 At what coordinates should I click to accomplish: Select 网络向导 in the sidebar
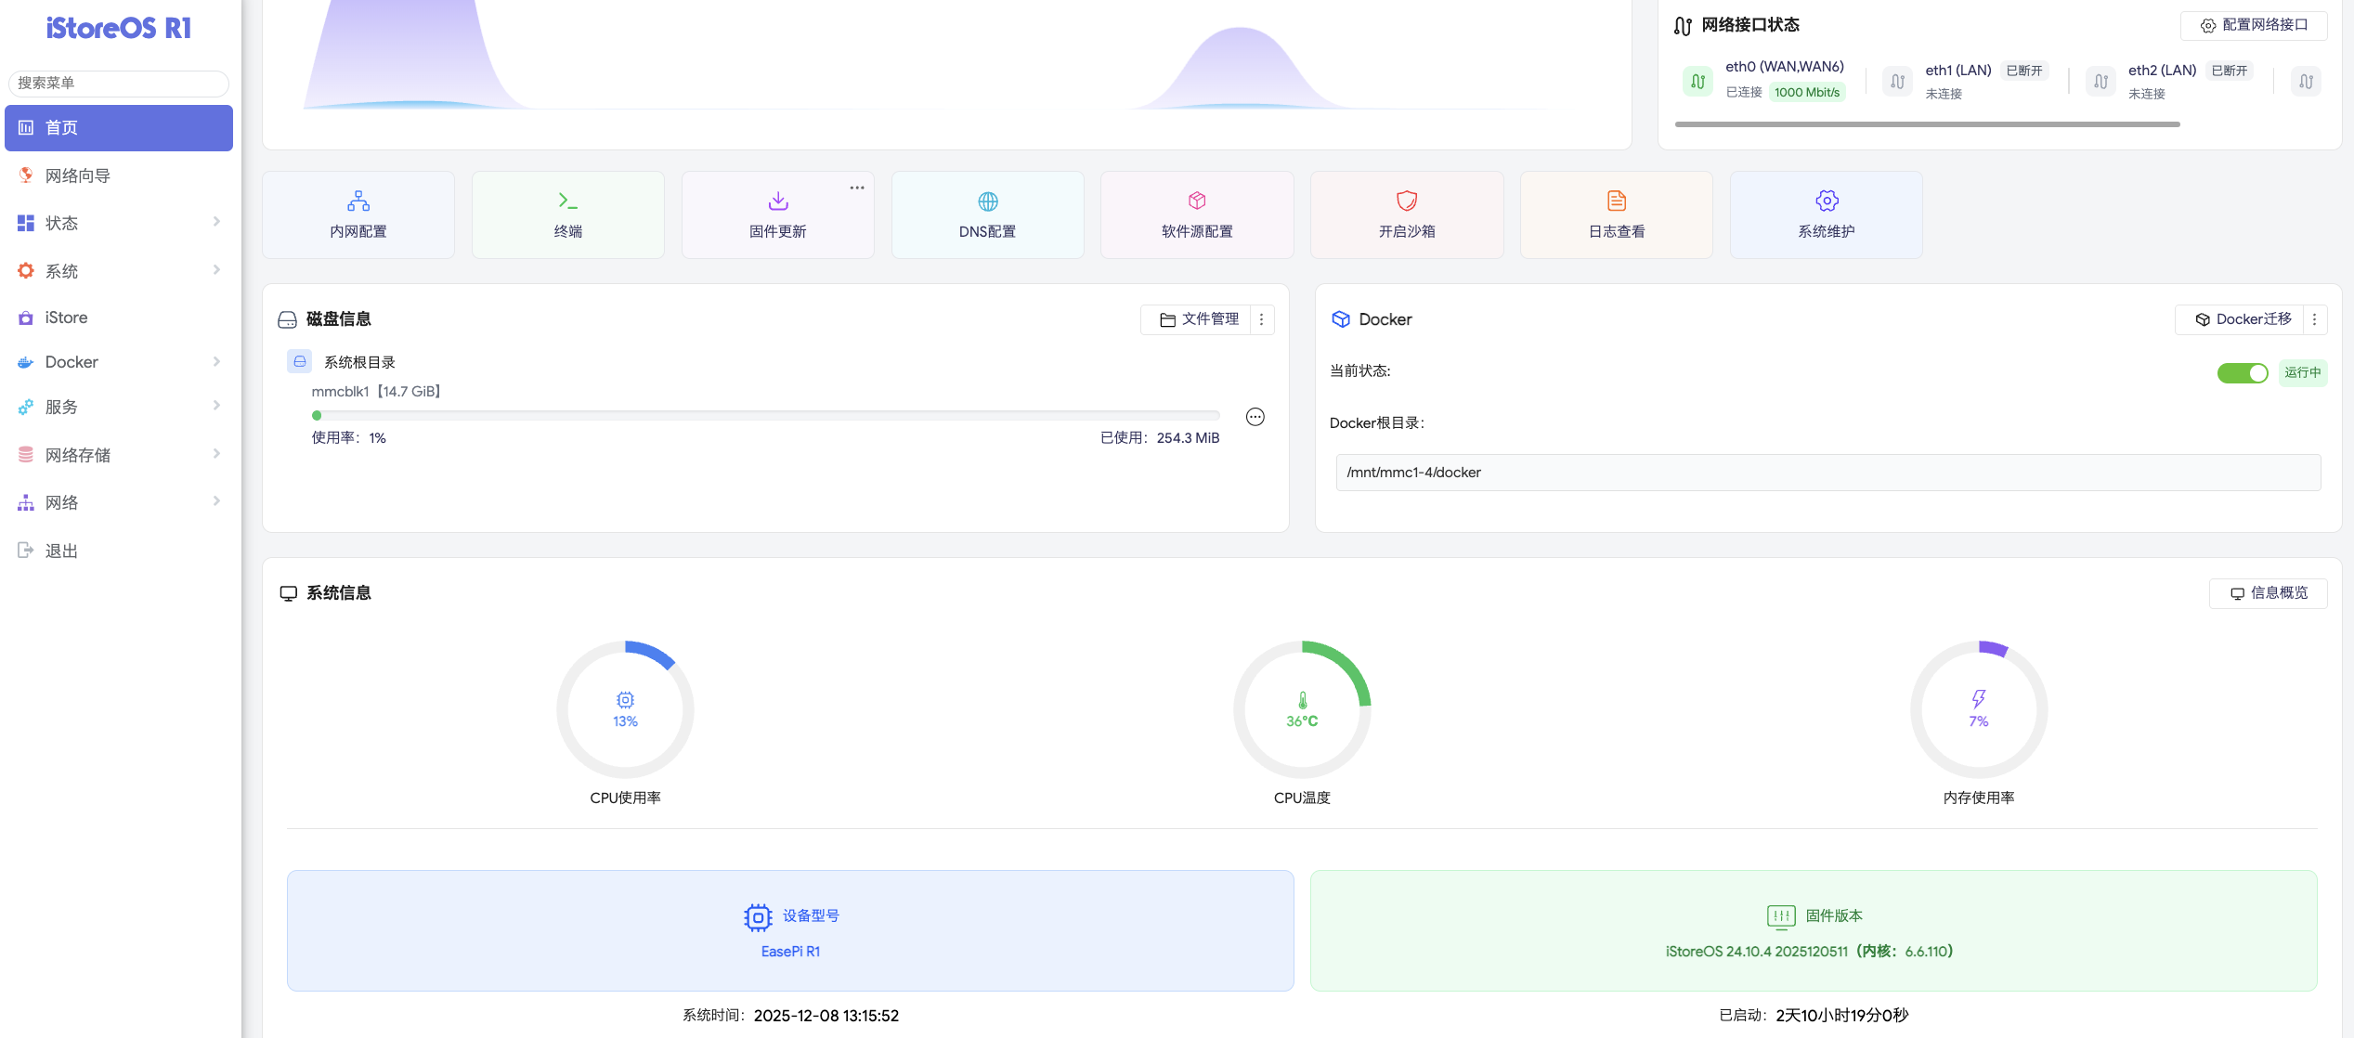(x=78, y=175)
